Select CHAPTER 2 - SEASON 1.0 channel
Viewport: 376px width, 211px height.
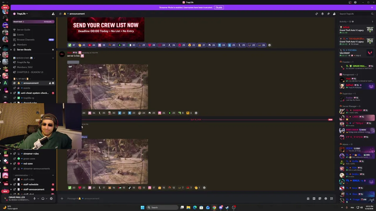[30, 72]
